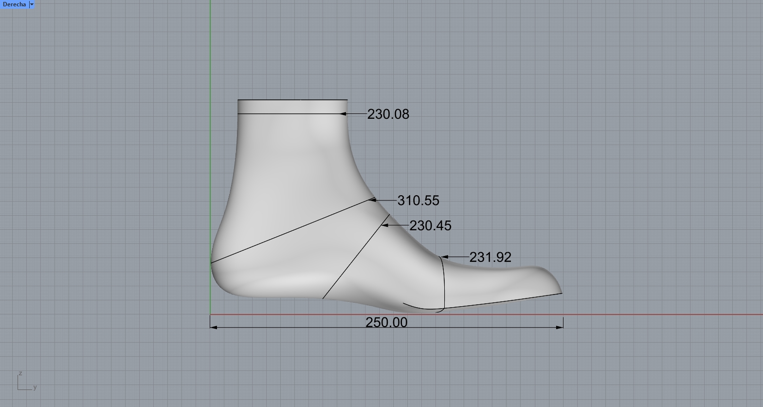Screen dimensions: 763x407
Task: Click the arrowhead of the 230.08 leader
Action: pos(343,114)
